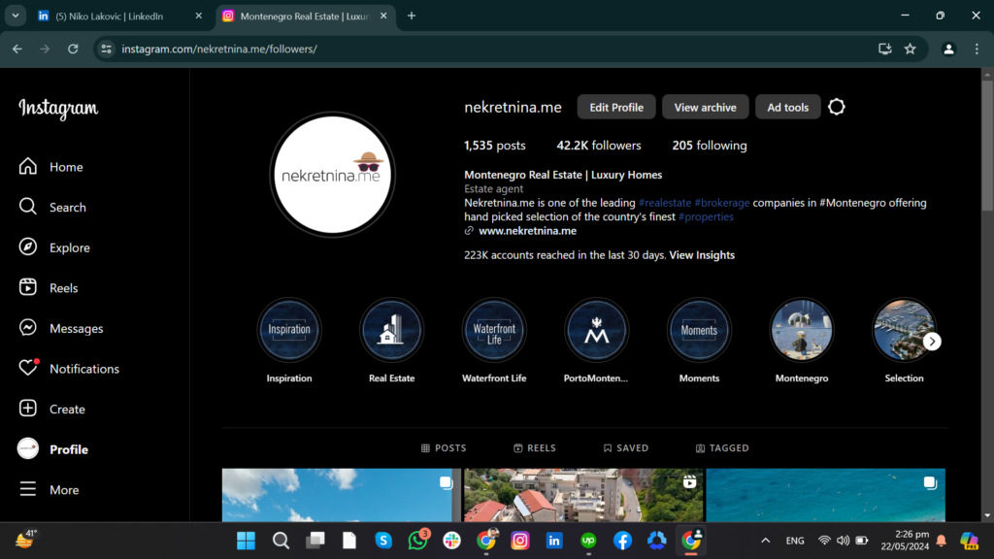
Task: Open the Montenegro story highlight
Action: tap(801, 330)
